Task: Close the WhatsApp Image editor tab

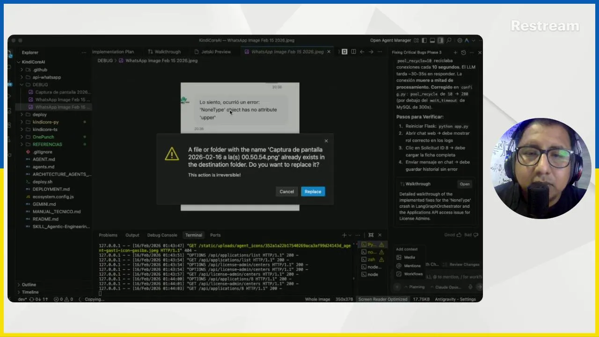Action: coord(329,52)
